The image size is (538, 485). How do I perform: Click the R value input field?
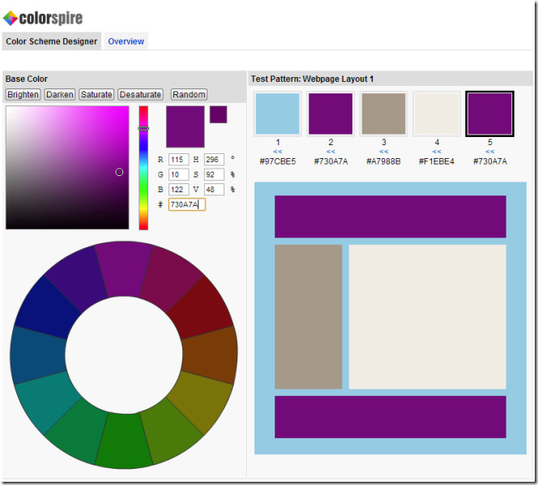click(x=178, y=160)
